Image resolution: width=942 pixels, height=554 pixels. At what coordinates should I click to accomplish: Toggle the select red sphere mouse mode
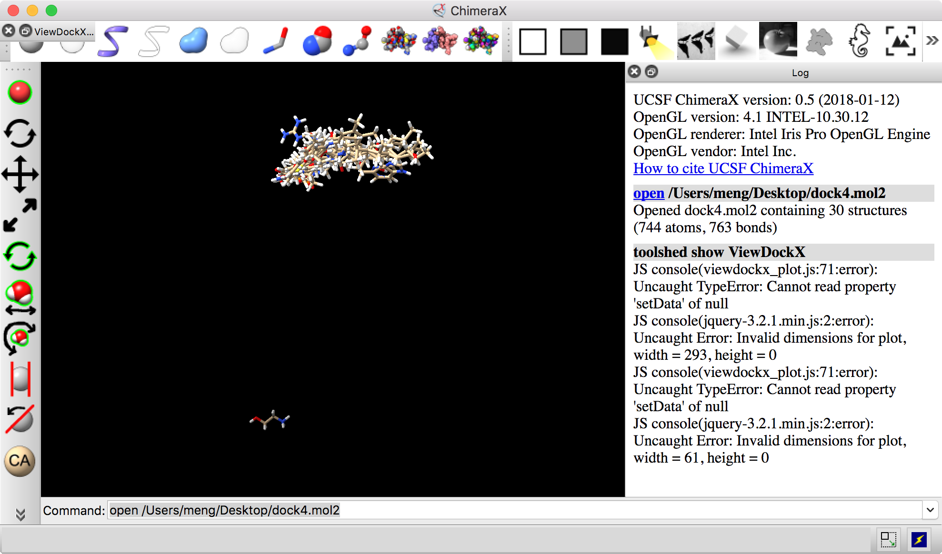click(x=20, y=92)
